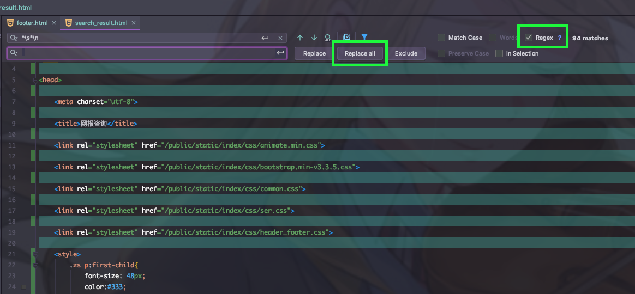Enable the In Selection checkbox

499,53
